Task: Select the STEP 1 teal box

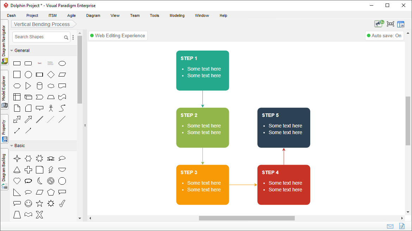Action: [x=202, y=71]
